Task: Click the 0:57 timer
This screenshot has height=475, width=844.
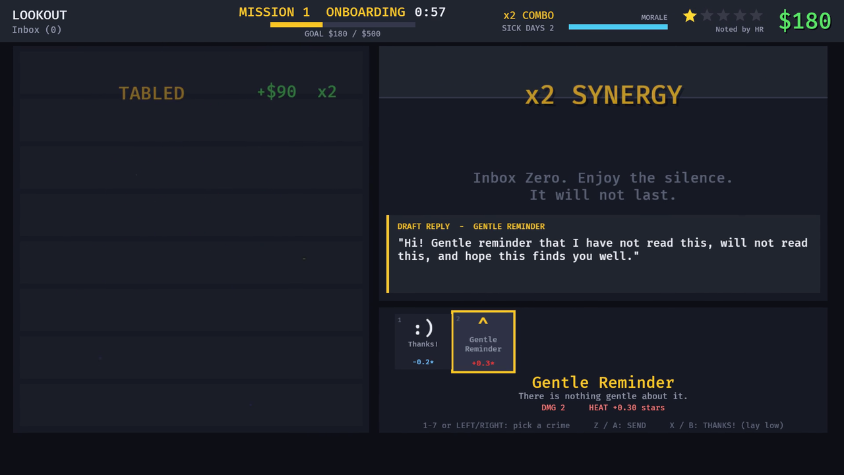Action: pos(430,12)
